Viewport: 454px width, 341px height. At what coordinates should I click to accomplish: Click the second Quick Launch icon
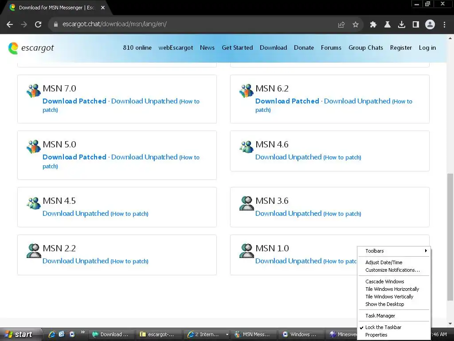[62, 334]
